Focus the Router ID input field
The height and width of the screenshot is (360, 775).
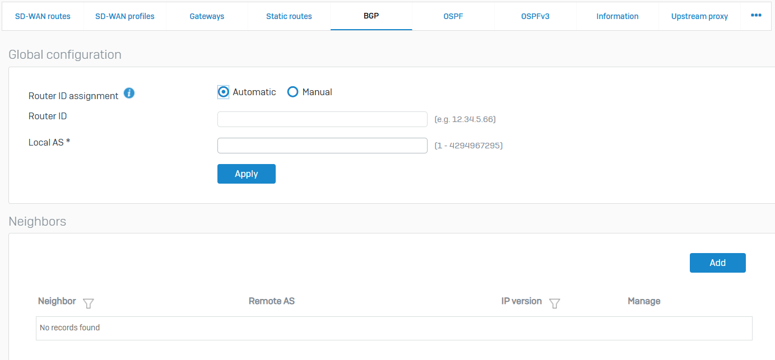322,119
